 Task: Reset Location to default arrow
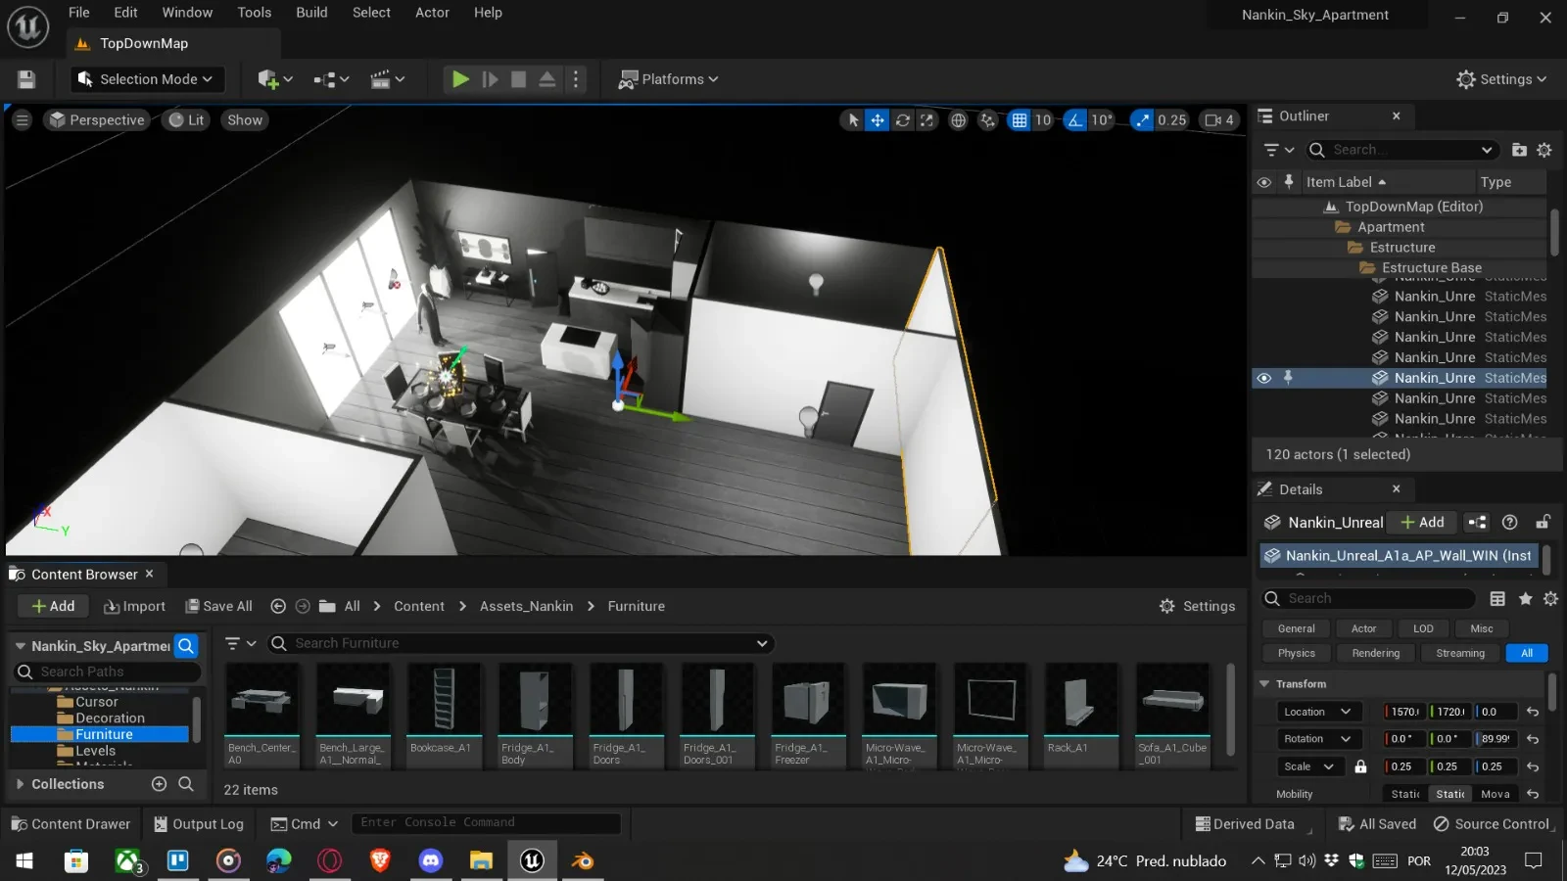click(1533, 713)
